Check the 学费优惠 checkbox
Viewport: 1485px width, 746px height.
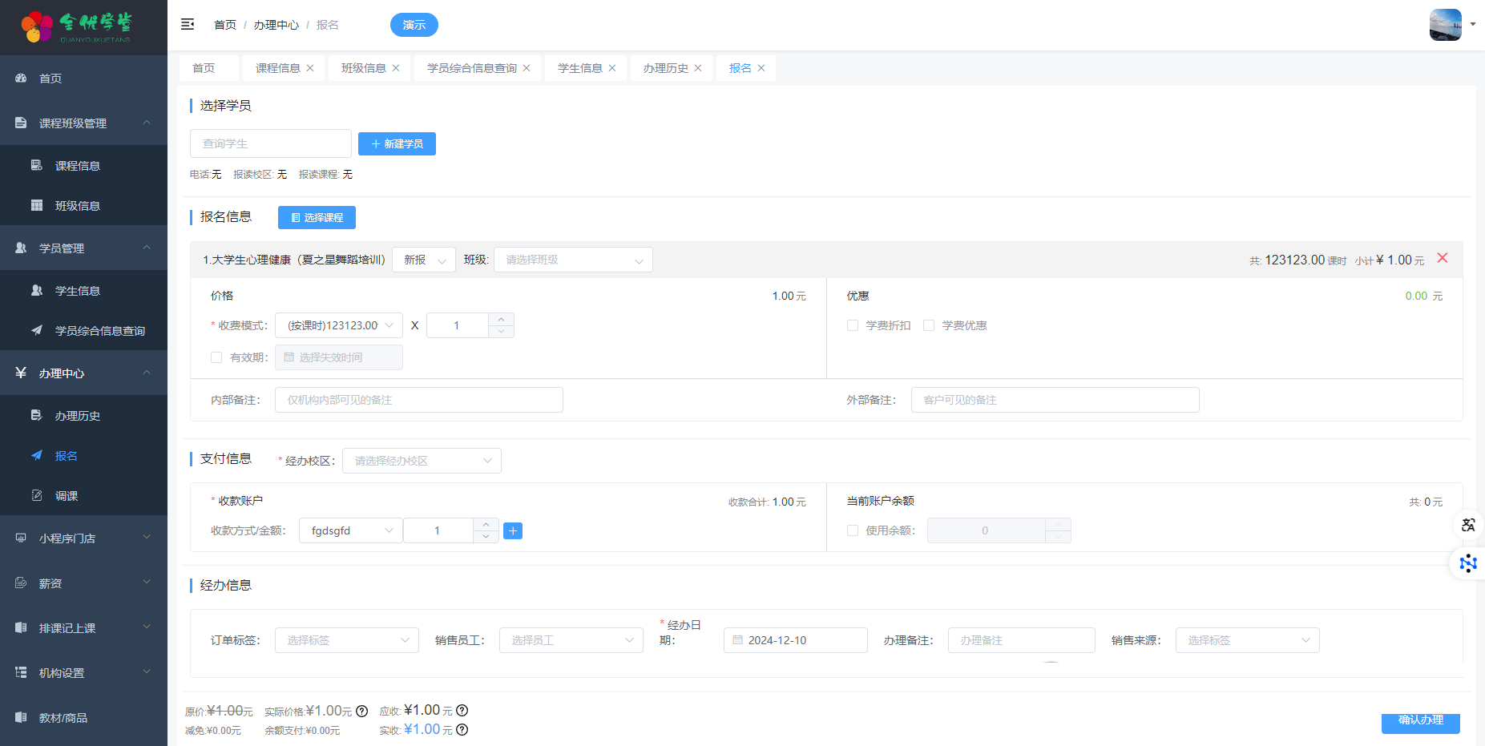point(929,325)
